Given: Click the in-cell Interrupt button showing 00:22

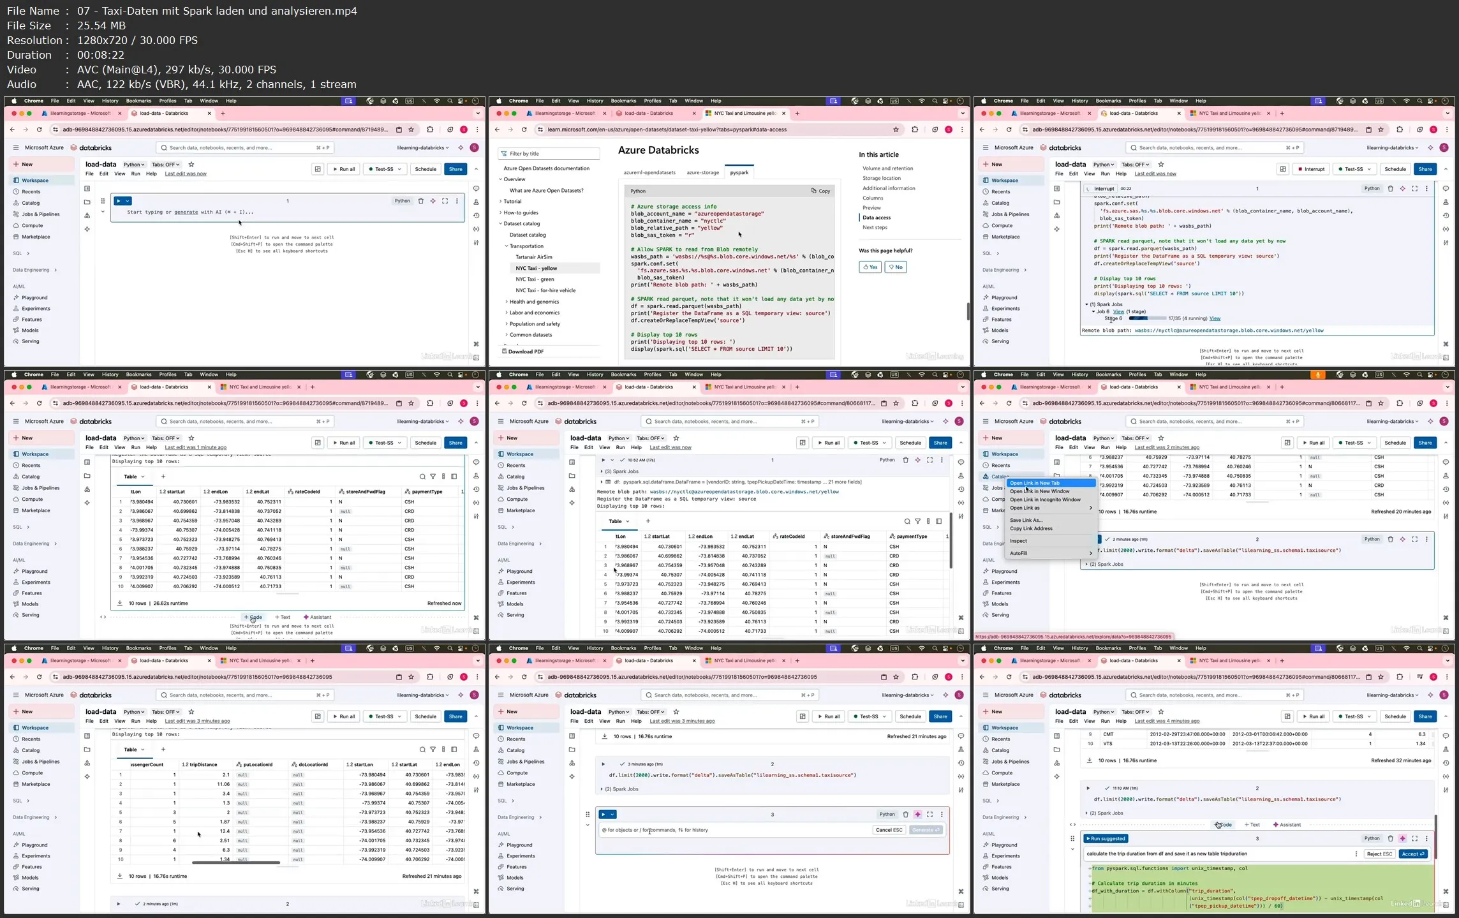Looking at the screenshot, I should [1100, 189].
